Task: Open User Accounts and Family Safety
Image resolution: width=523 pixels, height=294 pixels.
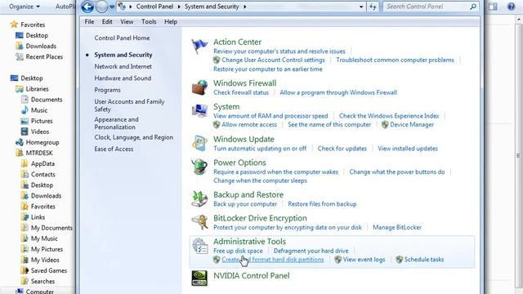Action: click(x=129, y=105)
